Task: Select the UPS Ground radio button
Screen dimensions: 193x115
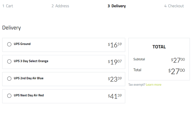Action: pyautogui.click(x=9, y=44)
